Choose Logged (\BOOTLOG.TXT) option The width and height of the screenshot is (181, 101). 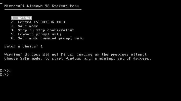[x=38, y=22]
